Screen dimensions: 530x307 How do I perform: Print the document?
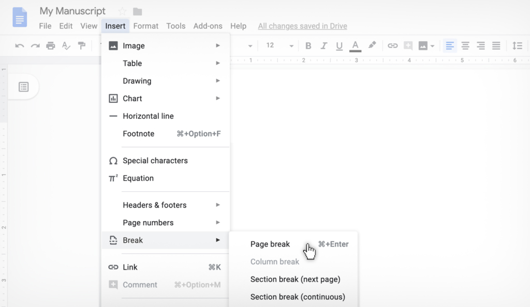51,45
